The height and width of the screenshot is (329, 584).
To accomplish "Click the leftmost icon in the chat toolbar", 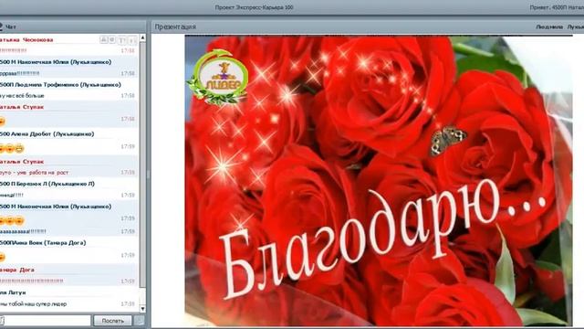I will click(104, 40).
